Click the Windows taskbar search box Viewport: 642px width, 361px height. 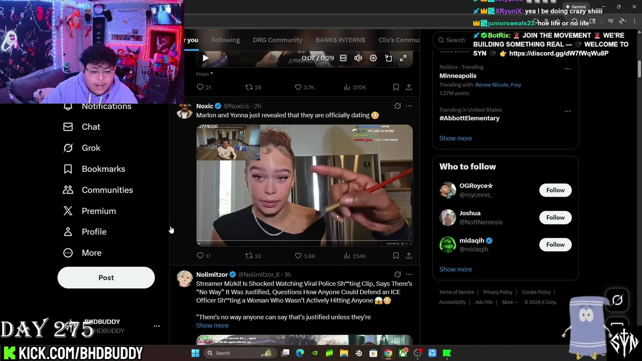240,353
